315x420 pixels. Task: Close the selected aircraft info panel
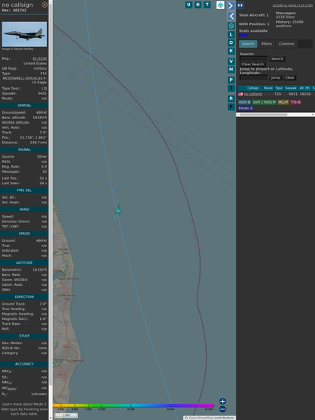point(45,5)
